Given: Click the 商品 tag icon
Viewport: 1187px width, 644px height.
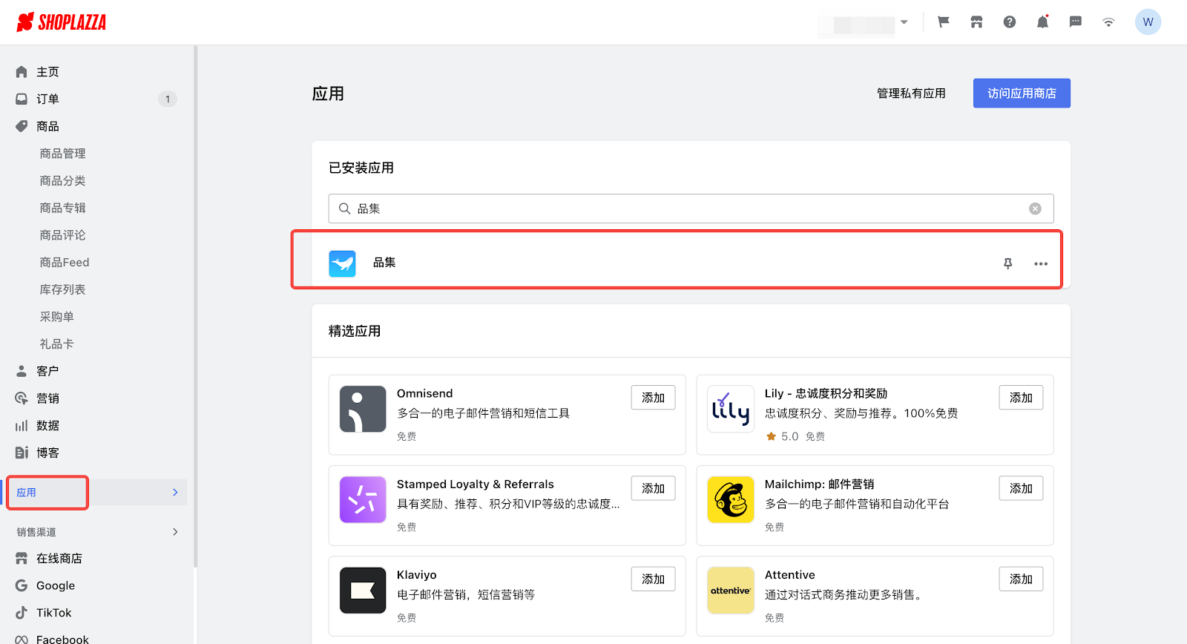Looking at the screenshot, I should point(22,126).
